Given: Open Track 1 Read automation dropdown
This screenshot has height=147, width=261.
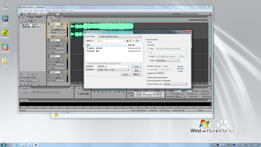Looking at the screenshot, I should pos(58,36).
